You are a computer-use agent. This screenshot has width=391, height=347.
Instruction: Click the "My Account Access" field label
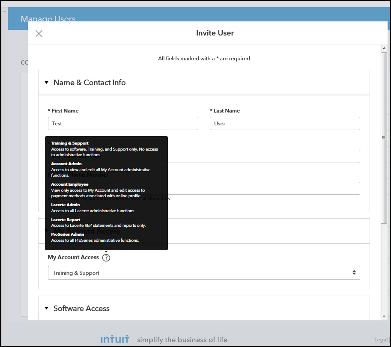click(x=73, y=257)
